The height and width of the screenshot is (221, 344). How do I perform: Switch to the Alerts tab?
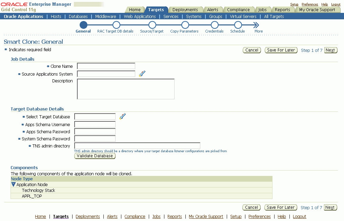(x=213, y=9)
